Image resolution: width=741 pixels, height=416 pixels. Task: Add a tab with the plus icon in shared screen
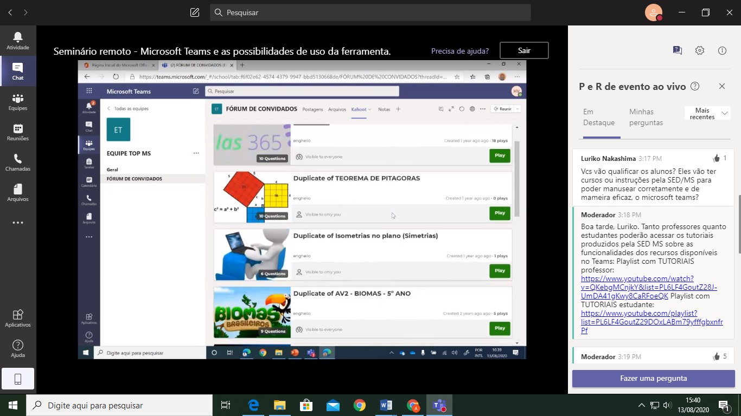[x=398, y=109]
